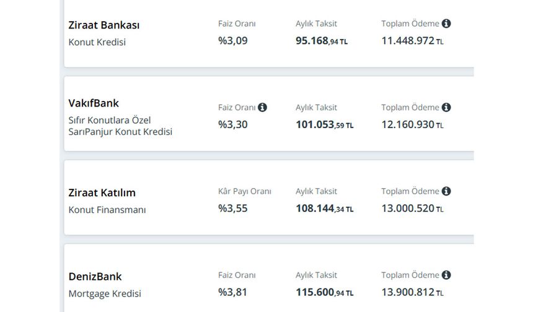Select the 13.000.520 TL total payment

coord(412,209)
